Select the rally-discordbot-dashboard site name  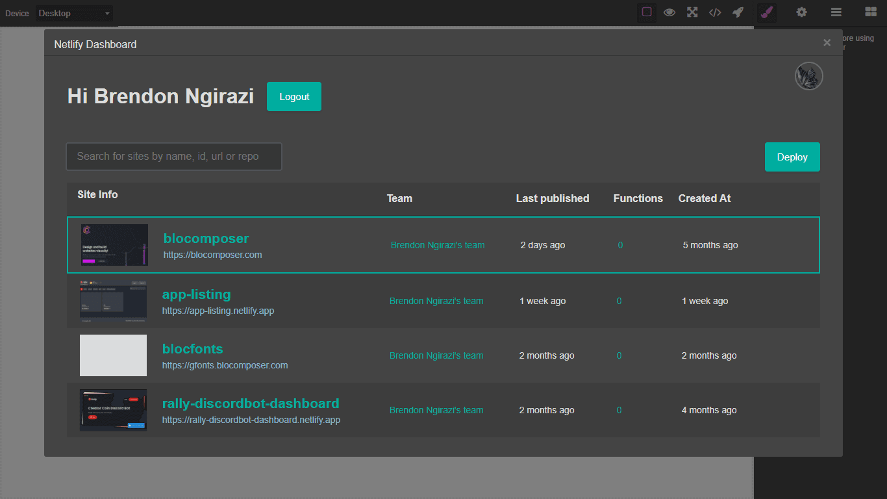pos(251,403)
